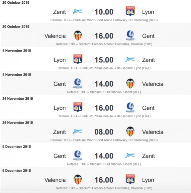Click the KAA Gent logo in the 16.00 Valencia match
Screen dimensions: 191x193
130,35
